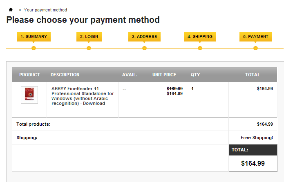Viewport: 284px width, 182px height.
Task: Open the ABBYY FineReader product thumbnail
Action: tap(29, 95)
